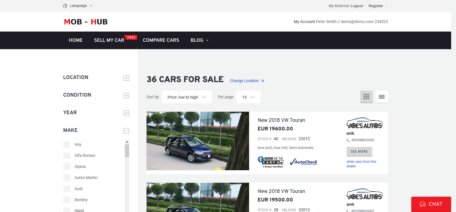The image size is (456, 212).
Task: Go to Sell My Car page
Action: pyautogui.click(x=109, y=40)
